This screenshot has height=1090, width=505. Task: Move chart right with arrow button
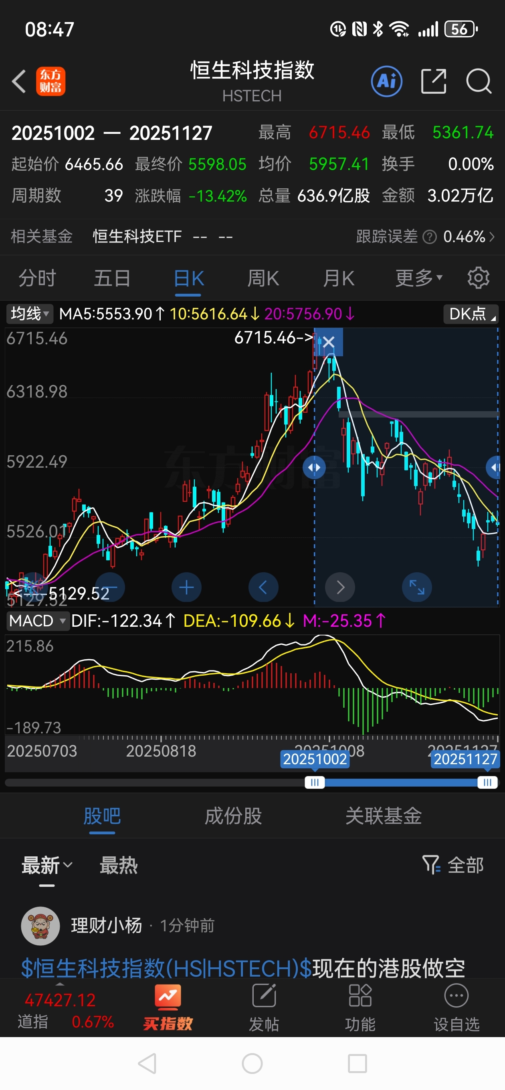[340, 587]
